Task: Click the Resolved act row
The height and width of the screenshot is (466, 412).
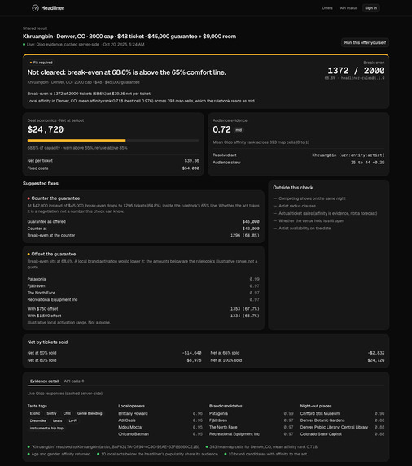Action: (298, 155)
